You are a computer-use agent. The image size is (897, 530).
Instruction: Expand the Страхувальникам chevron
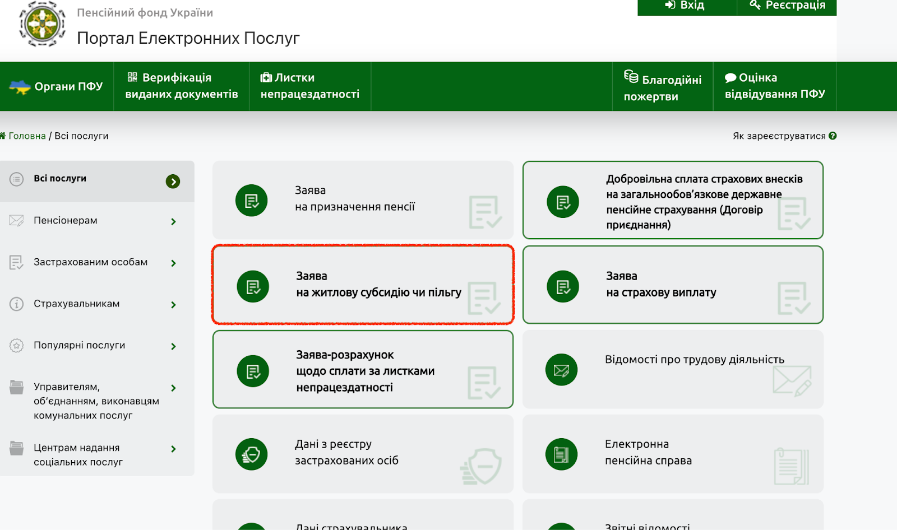[174, 305]
